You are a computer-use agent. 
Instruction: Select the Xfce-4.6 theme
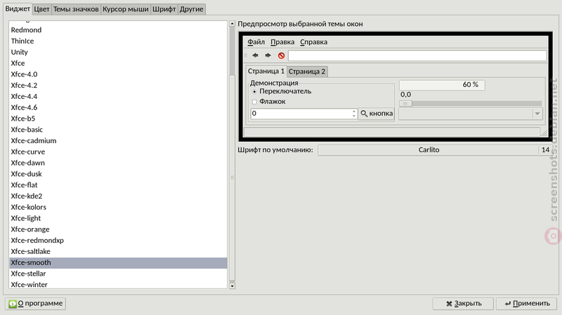118,108
